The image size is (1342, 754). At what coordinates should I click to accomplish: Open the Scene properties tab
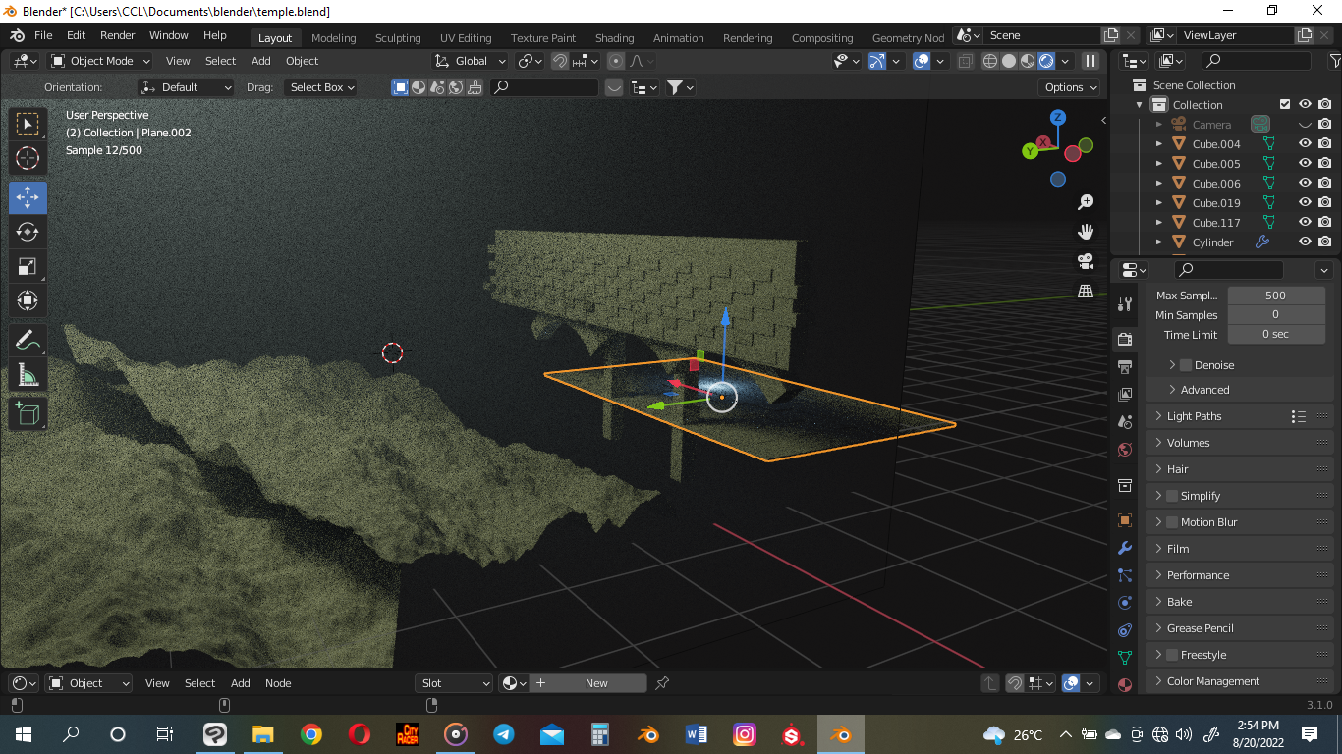(1125, 421)
